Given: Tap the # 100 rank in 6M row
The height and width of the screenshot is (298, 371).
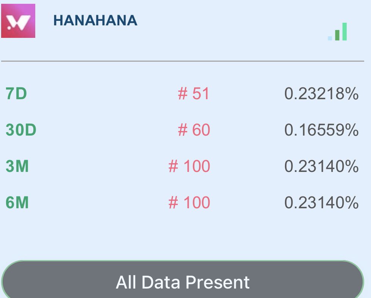Looking at the screenshot, I should point(189,203).
